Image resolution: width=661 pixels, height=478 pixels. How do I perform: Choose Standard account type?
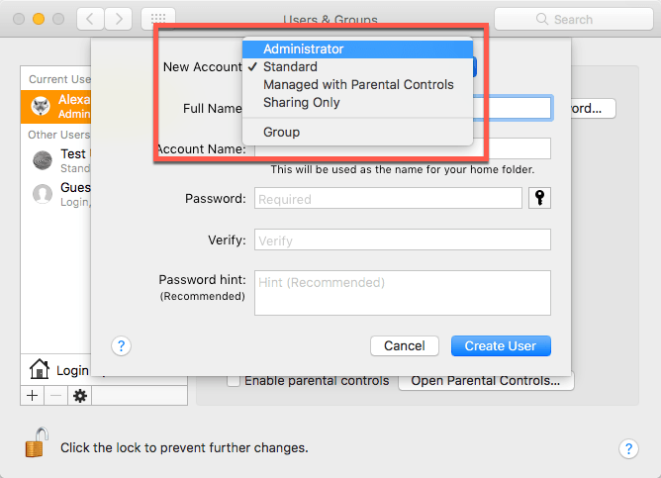tap(290, 66)
